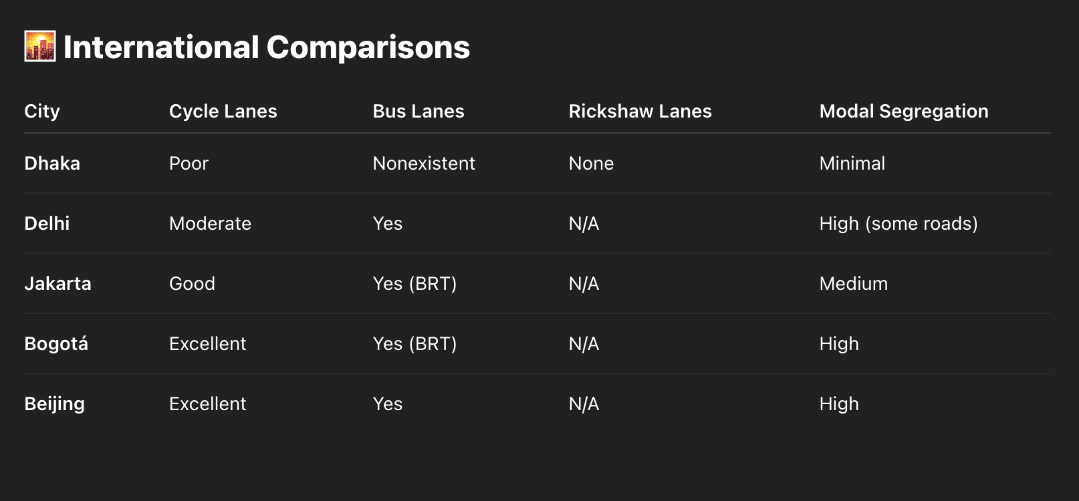Screen dimensions: 1079x501
Task: Click Jakarta's Yes (BRT) bus lanes cell
Action: pos(414,283)
